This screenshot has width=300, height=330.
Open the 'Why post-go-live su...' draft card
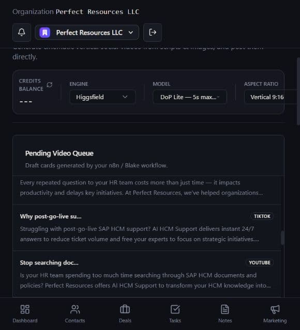[x=147, y=228]
